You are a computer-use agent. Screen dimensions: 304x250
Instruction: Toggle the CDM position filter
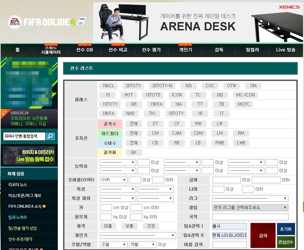coord(198,133)
